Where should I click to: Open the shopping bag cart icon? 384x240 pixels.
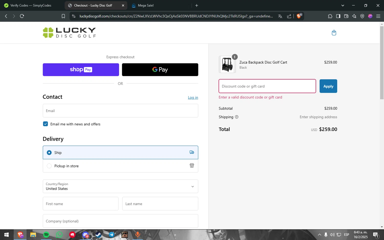click(334, 33)
